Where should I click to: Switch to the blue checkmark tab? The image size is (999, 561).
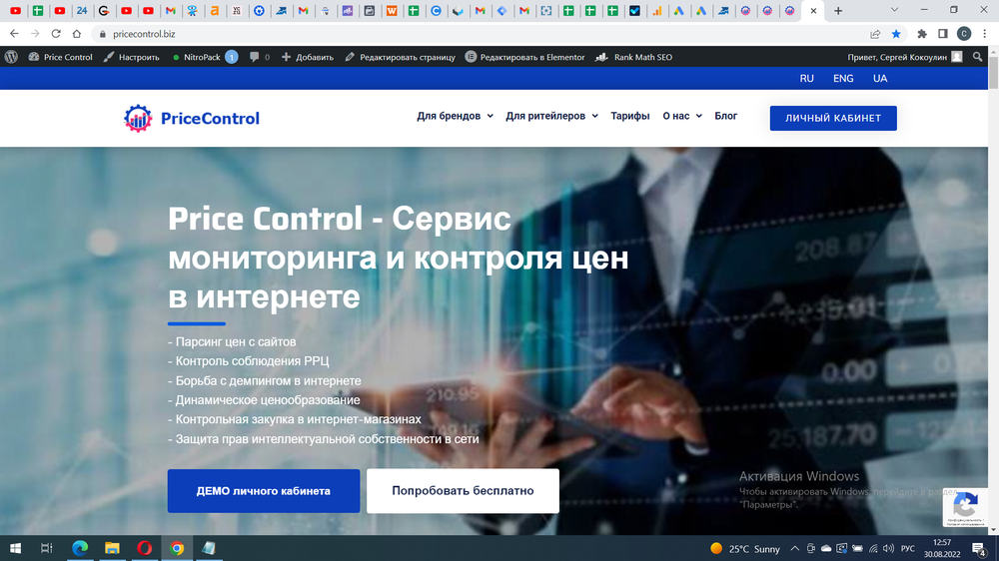(634, 11)
